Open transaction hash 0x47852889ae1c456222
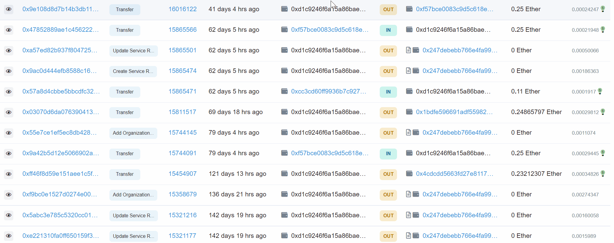The width and height of the screenshot is (614, 243). (60, 30)
